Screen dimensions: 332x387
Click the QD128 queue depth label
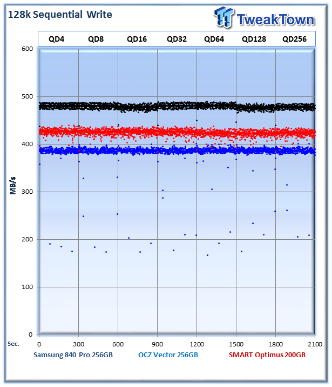click(x=254, y=39)
